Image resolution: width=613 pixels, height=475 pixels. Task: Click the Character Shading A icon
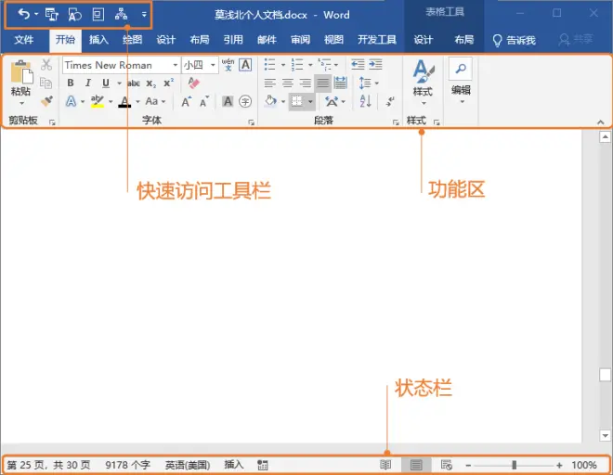[228, 101]
